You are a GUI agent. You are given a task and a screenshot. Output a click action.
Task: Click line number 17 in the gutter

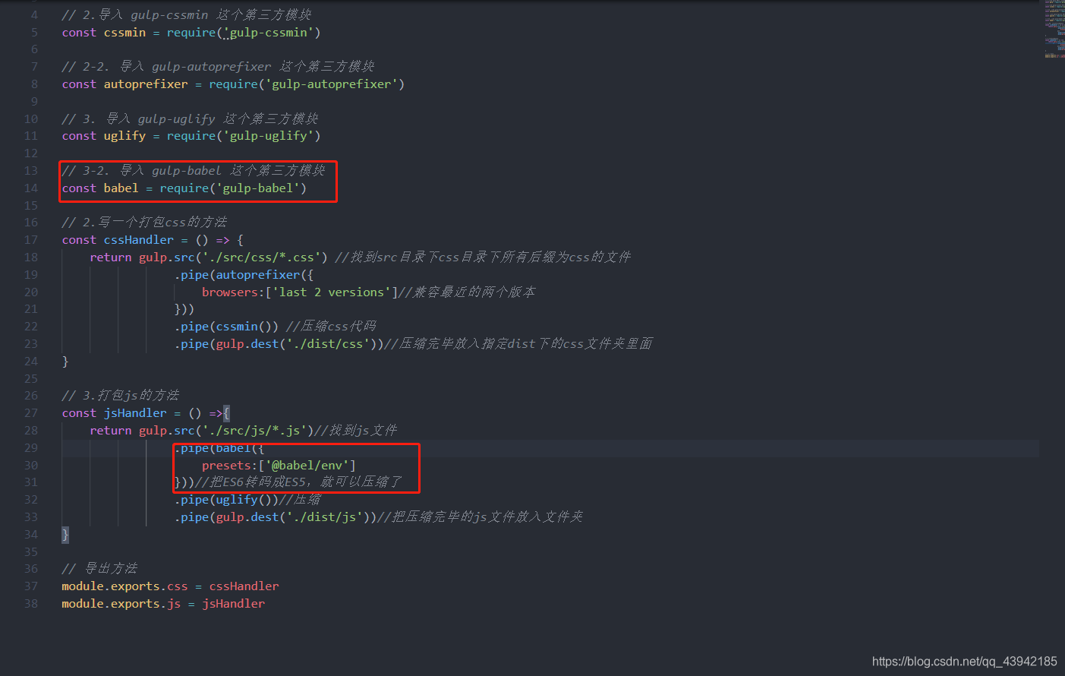pos(31,240)
